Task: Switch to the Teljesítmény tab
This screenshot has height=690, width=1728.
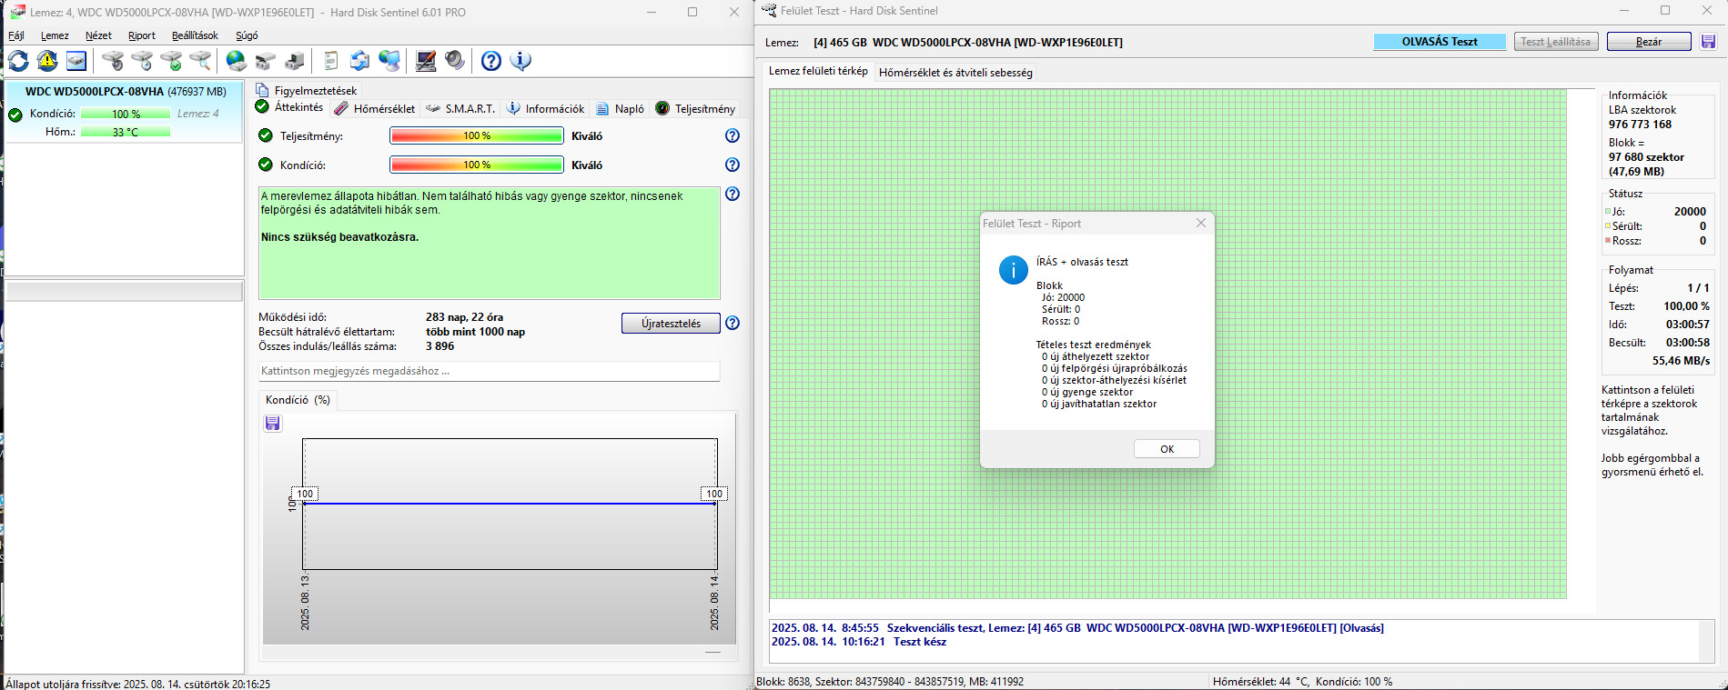Action: pyautogui.click(x=695, y=108)
